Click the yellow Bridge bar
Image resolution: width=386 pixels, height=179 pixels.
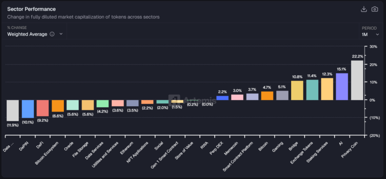pyautogui.click(x=297, y=90)
